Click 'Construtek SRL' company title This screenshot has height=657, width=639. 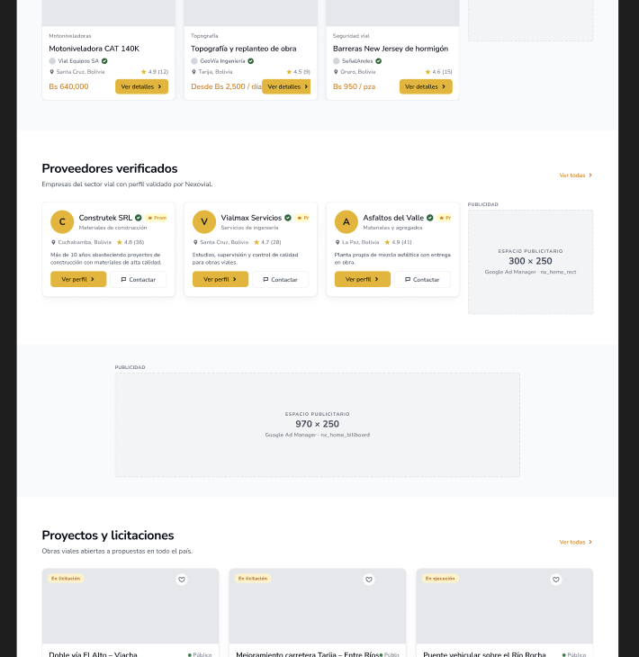point(105,218)
